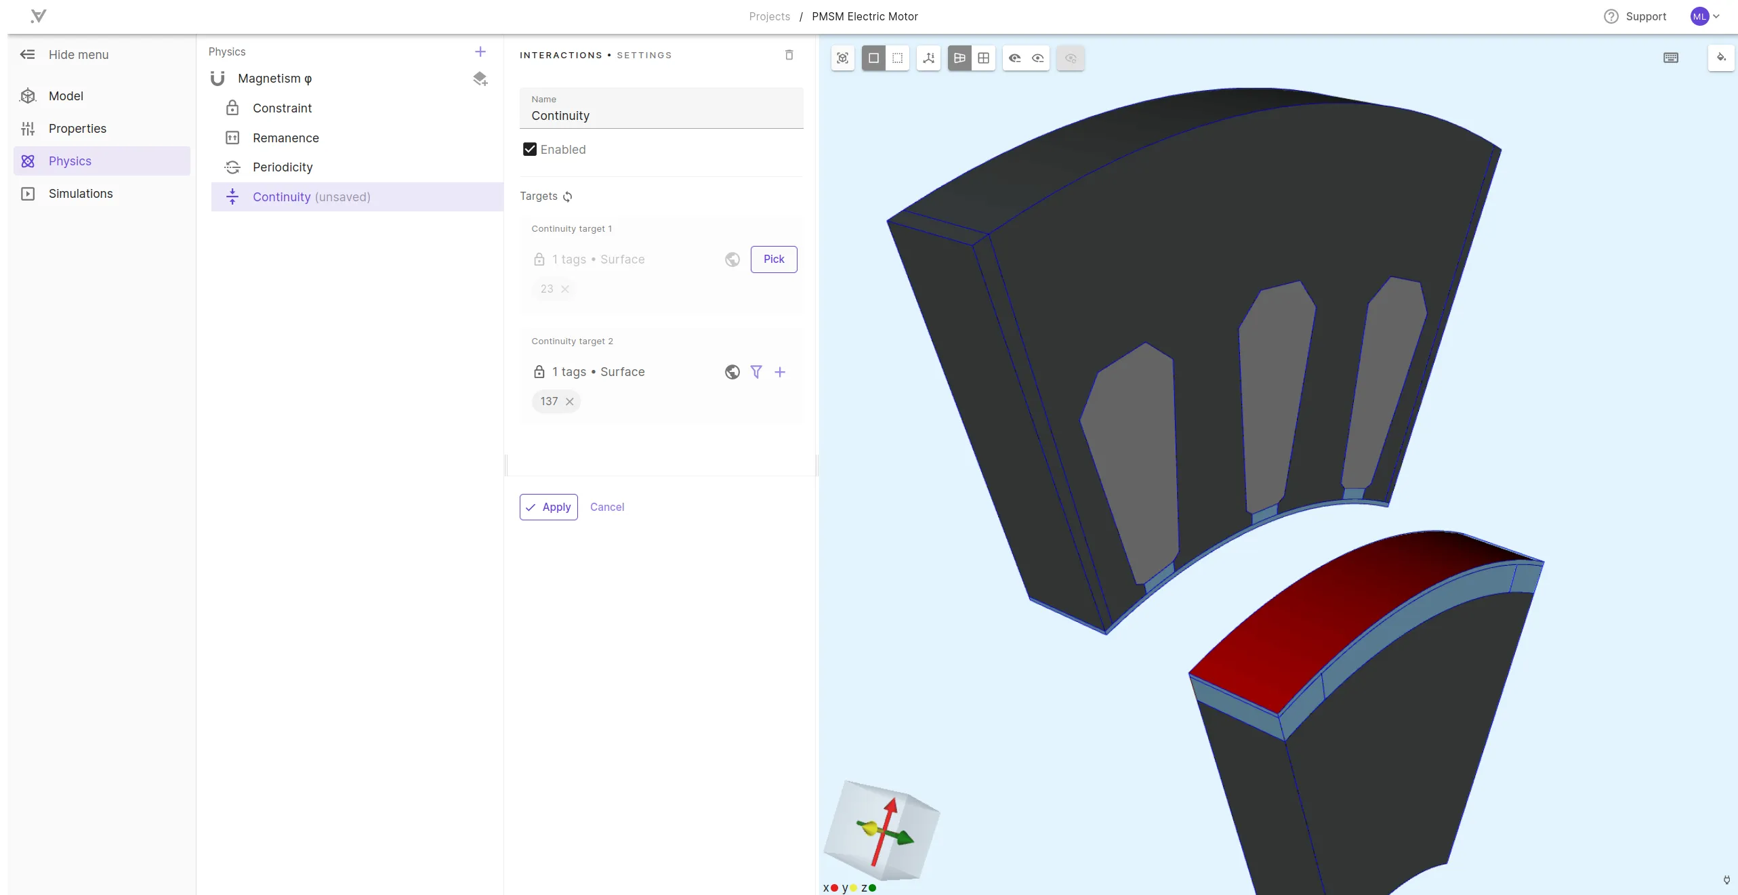Open the Model section
The image size is (1738, 895).
coord(102,96)
